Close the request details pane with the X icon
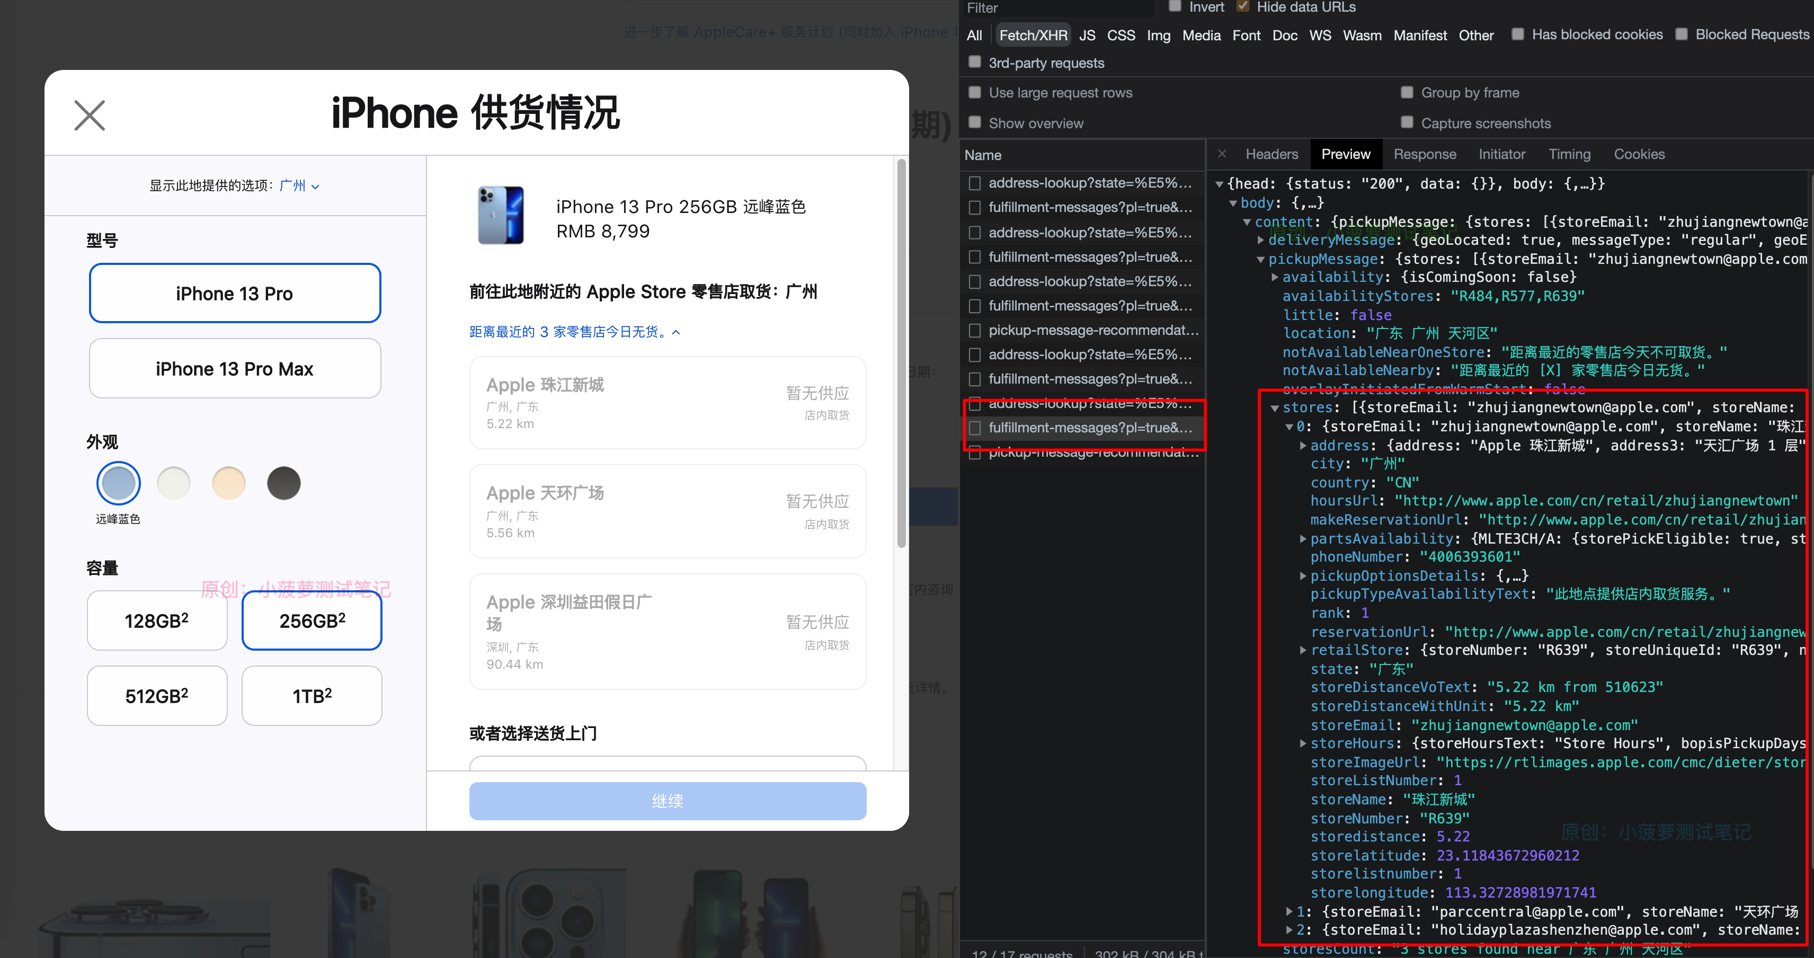This screenshot has width=1814, height=958. coord(1222,154)
